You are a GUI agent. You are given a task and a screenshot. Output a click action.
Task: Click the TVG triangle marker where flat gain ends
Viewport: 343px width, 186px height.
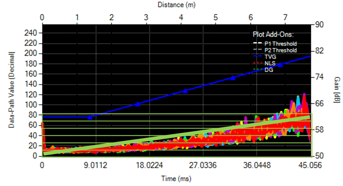pos(90,117)
